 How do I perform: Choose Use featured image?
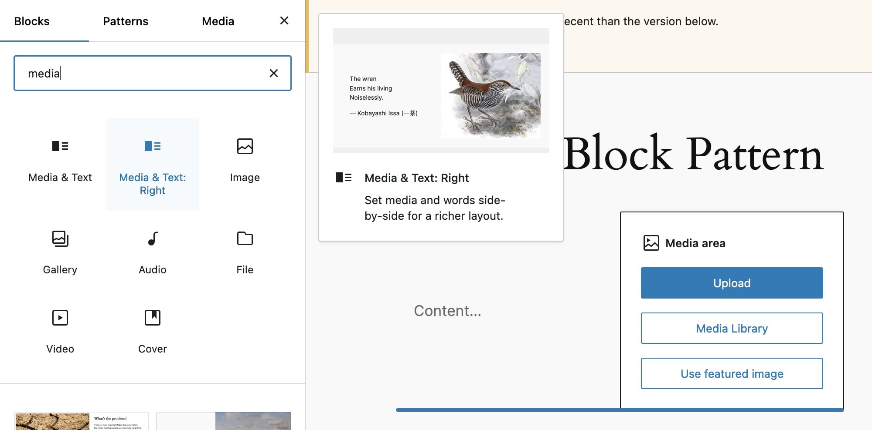pos(732,373)
